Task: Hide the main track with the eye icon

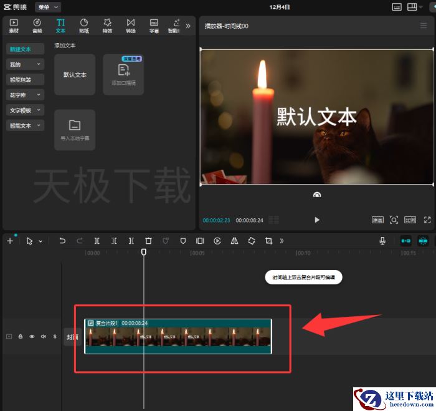Action: [x=32, y=336]
